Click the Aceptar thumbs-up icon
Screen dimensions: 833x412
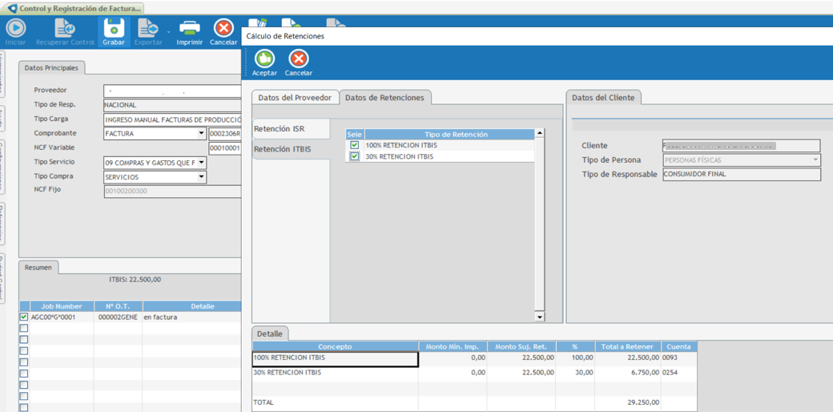pos(264,58)
